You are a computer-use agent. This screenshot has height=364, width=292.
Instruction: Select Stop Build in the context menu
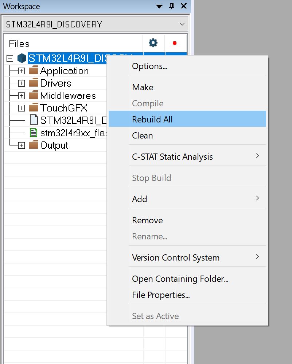point(187,178)
